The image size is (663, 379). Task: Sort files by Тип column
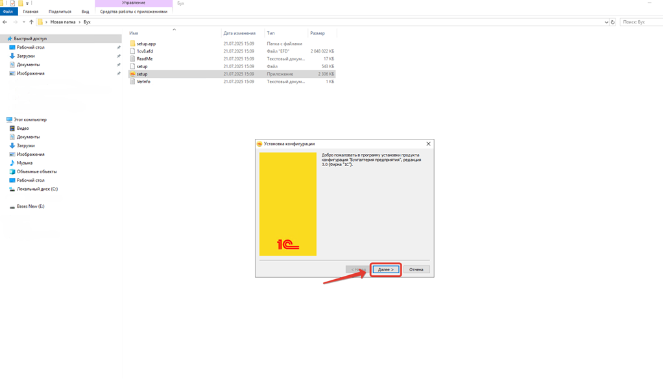click(x=271, y=33)
